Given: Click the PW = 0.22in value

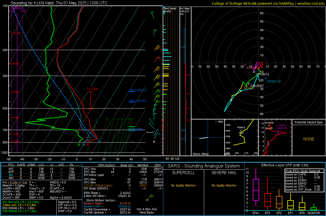Looking at the screenshot, I should click(x=14, y=182).
